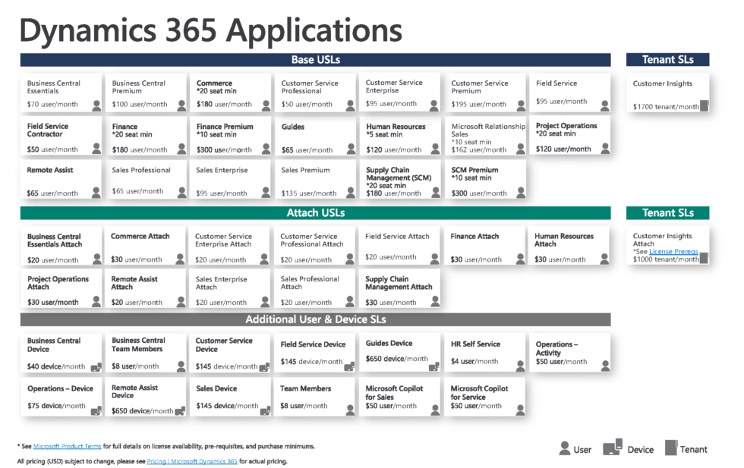Open the License Prereqs link
Viewport: 744px width, 468px height.
tap(673, 251)
